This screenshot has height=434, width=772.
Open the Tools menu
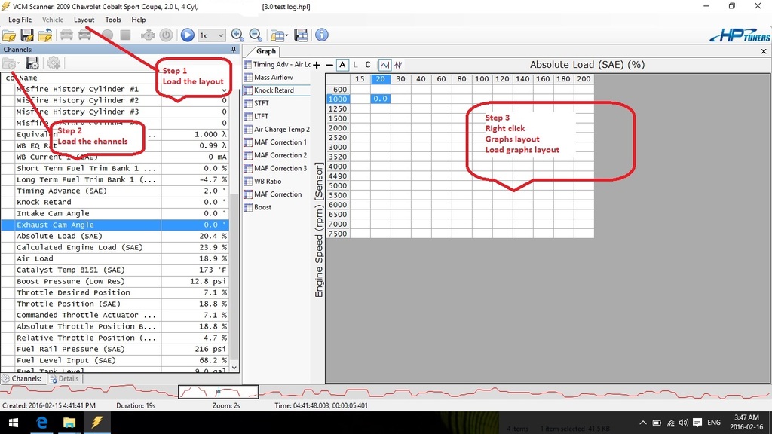click(x=113, y=20)
